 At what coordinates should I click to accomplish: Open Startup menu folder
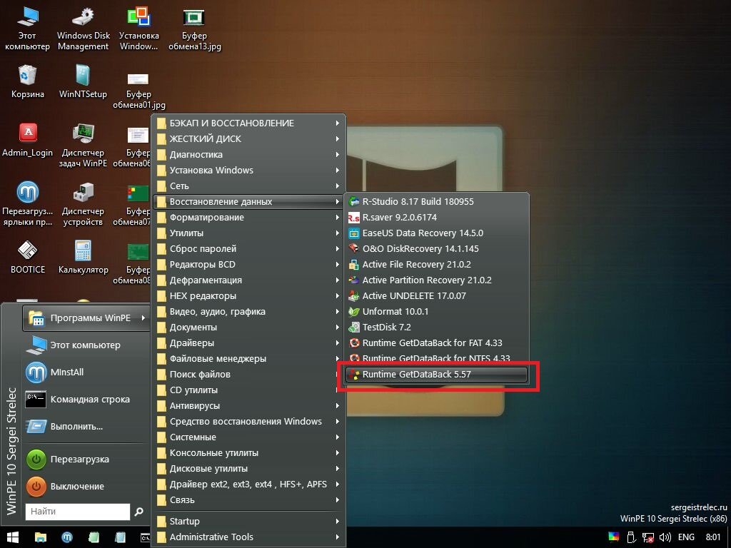[x=249, y=521]
